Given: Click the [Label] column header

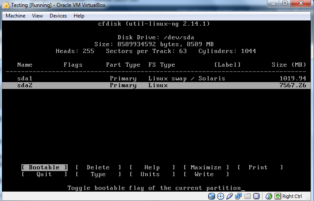Looking at the screenshot, I should pyautogui.click(x=227, y=65).
